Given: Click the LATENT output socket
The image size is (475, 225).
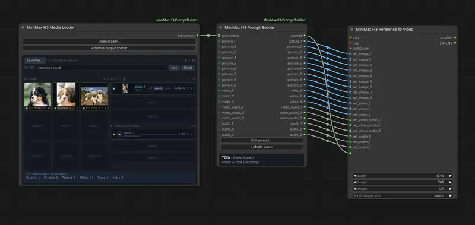Looking at the screenshot, I should click(x=455, y=43).
